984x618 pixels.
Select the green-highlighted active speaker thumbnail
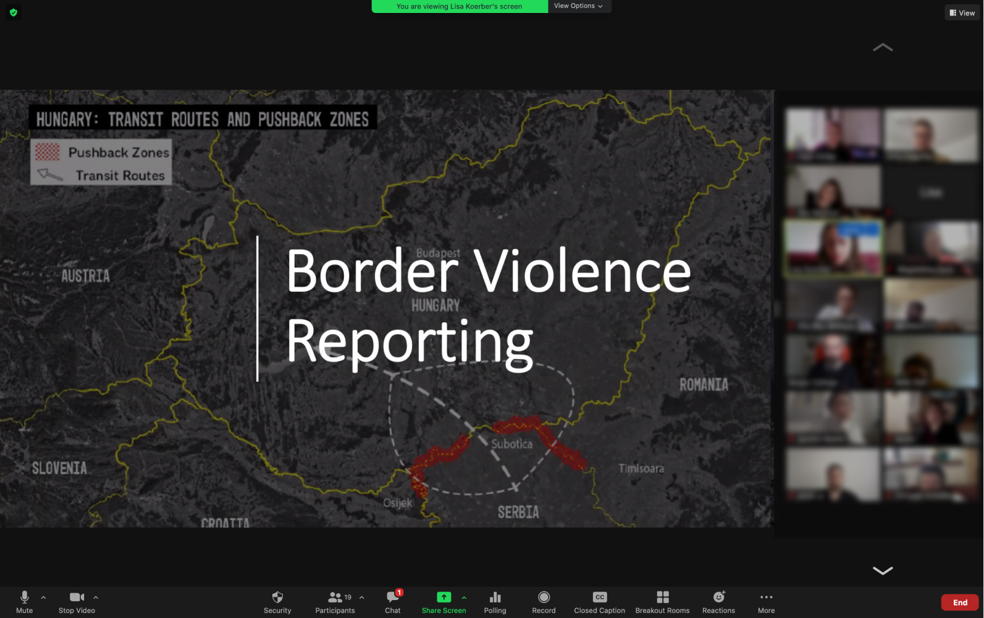833,248
